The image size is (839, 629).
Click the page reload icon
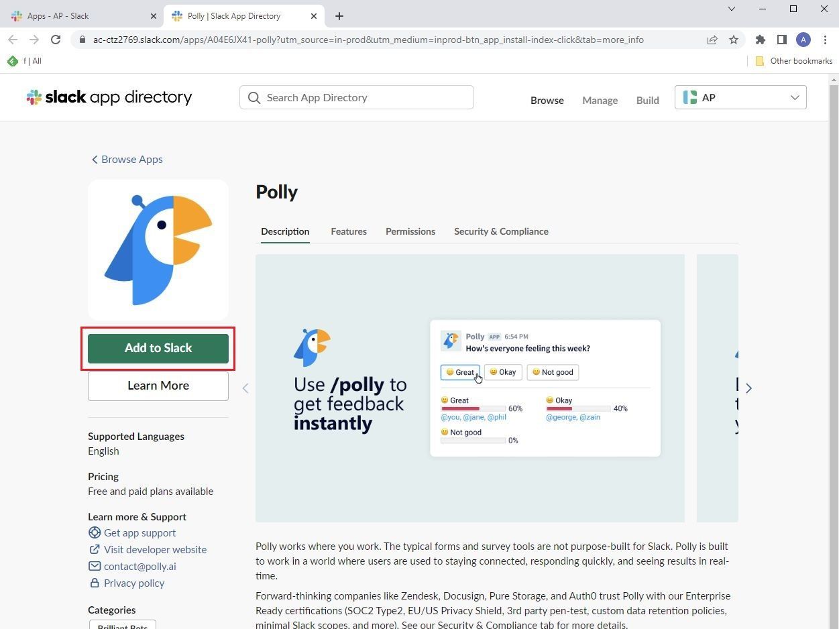coord(56,40)
